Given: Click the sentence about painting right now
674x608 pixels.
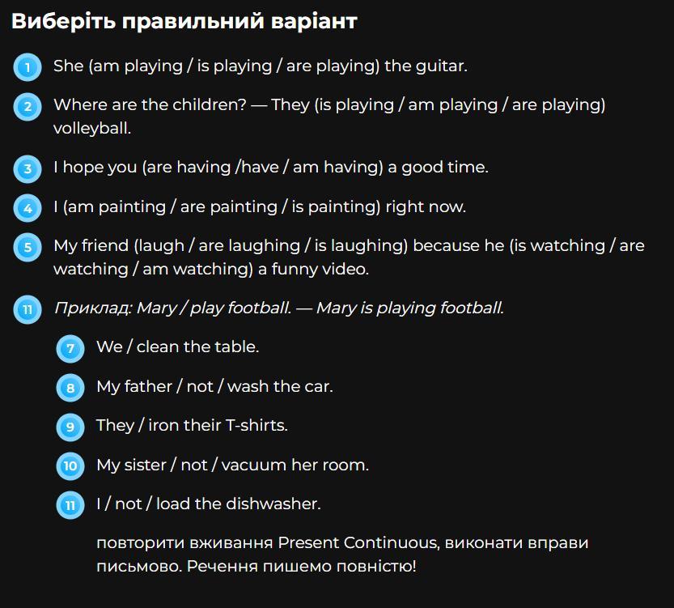Looking at the screenshot, I should [x=259, y=206].
